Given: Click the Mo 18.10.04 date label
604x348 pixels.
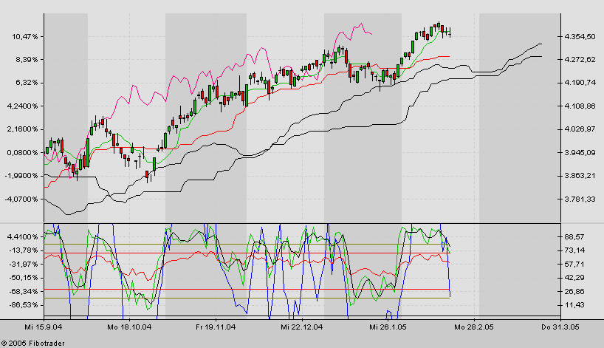Looking at the screenshot, I should 129,327.
